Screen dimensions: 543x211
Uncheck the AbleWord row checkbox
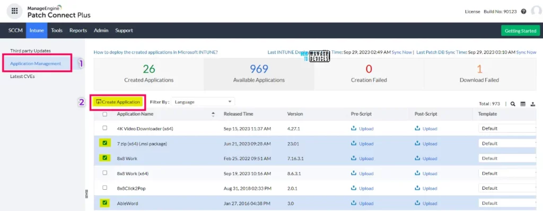105,203
